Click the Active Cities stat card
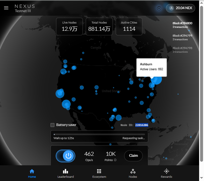Viewport: 204px width, 181px height. coord(129,27)
